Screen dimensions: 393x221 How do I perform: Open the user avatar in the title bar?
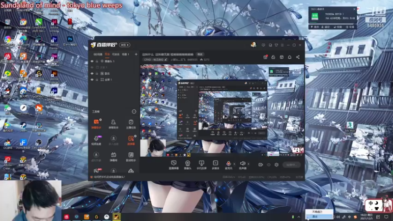(253, 45)
